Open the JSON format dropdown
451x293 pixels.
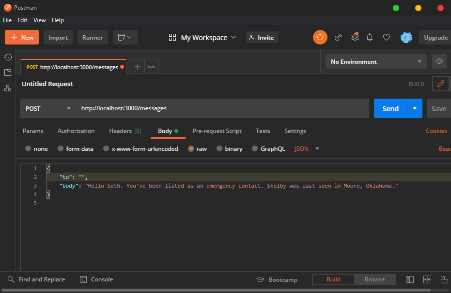[x=307, y=148]
